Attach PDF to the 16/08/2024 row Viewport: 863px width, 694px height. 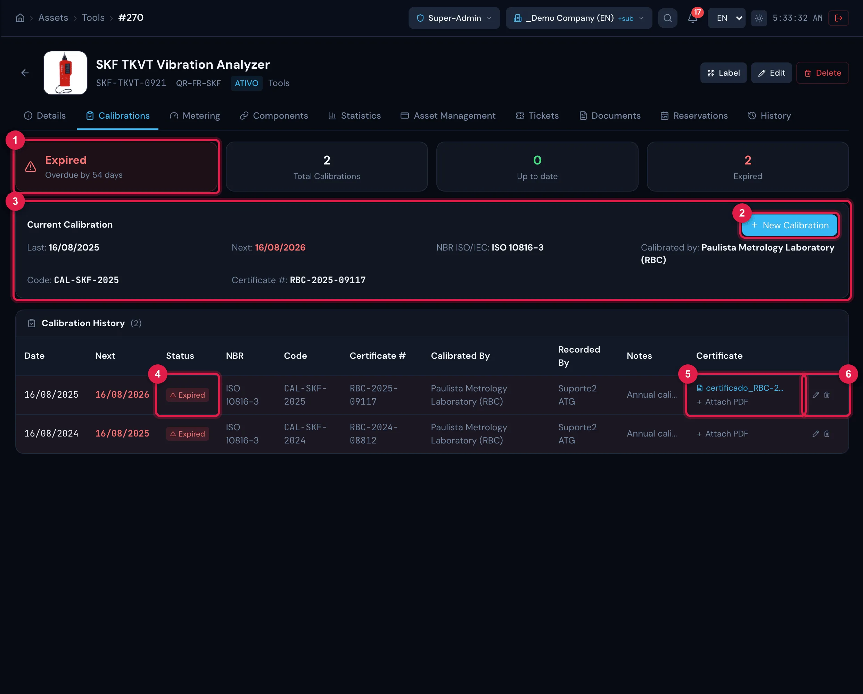click(x=722, y=434)
